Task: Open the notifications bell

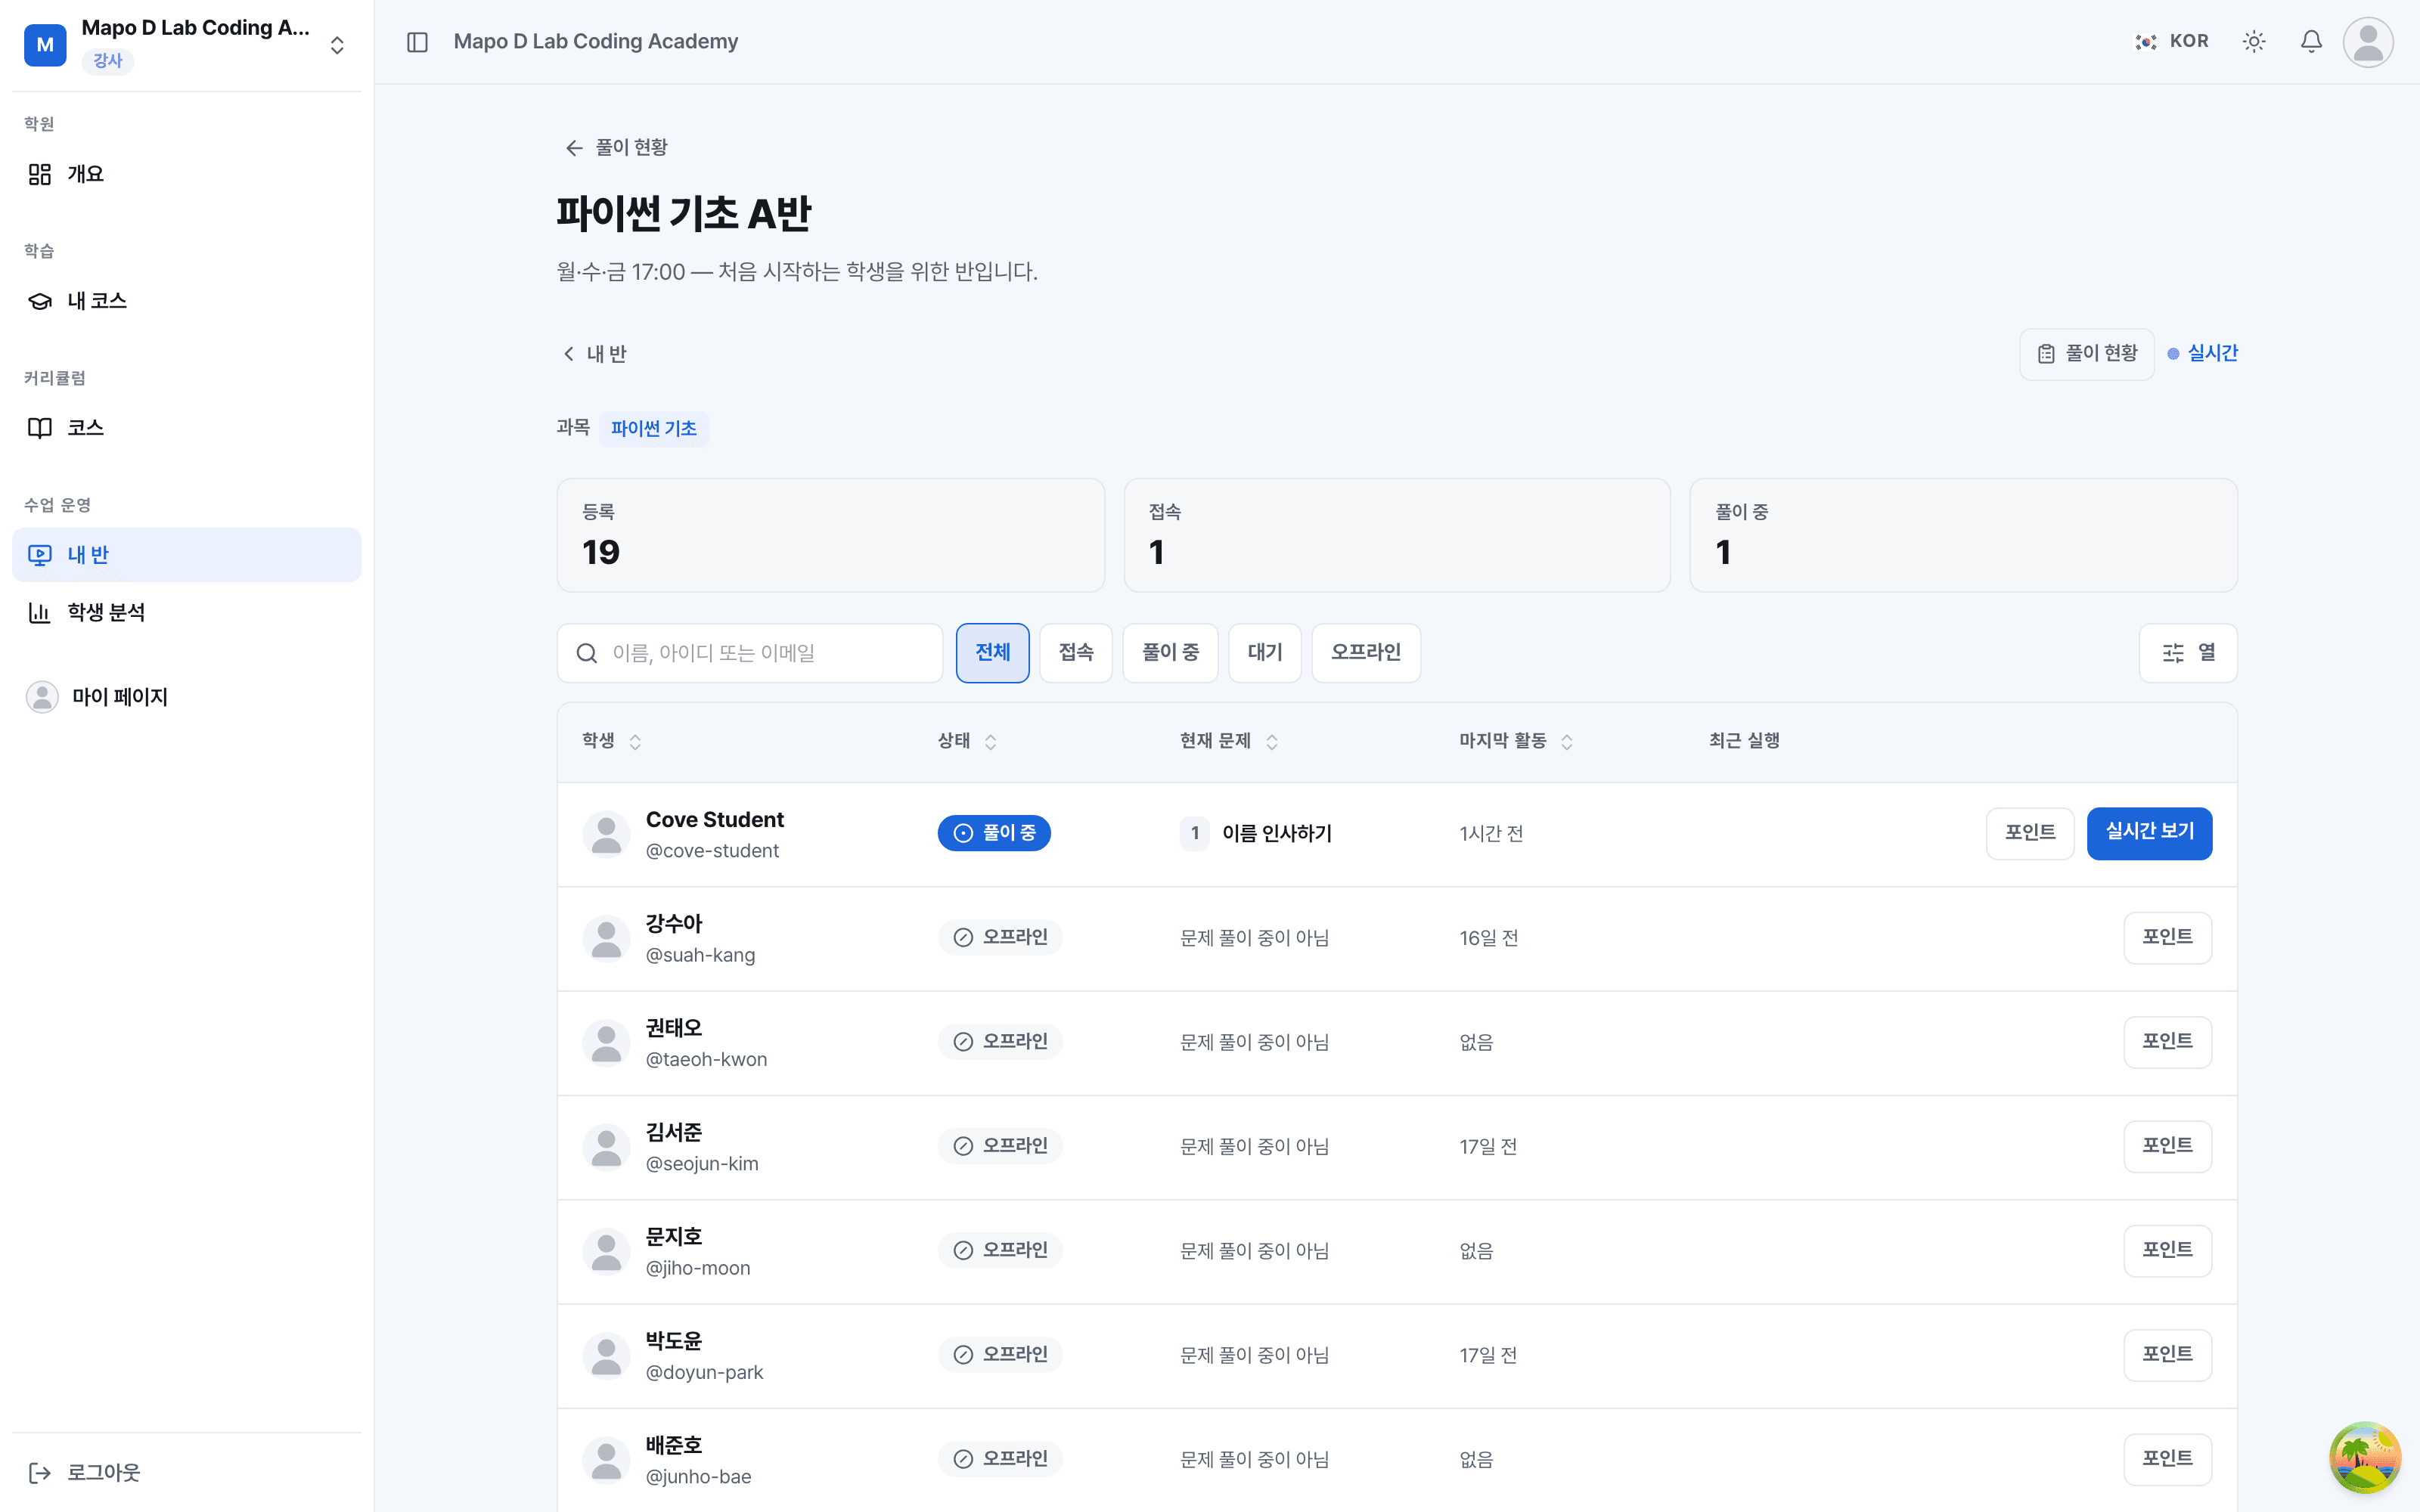Action: (x=2311, y=42)
